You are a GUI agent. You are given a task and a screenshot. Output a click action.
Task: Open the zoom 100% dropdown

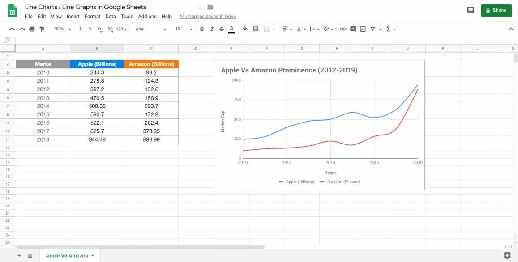[62, 29]
